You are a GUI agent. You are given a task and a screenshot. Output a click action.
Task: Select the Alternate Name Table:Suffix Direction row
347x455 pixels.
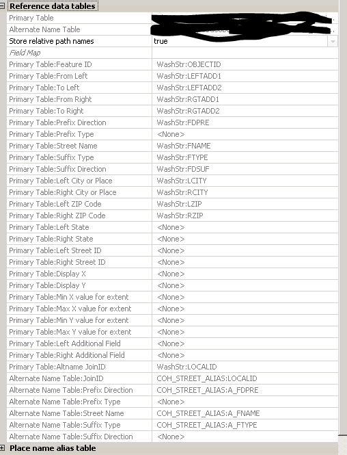tap(172, 437)
